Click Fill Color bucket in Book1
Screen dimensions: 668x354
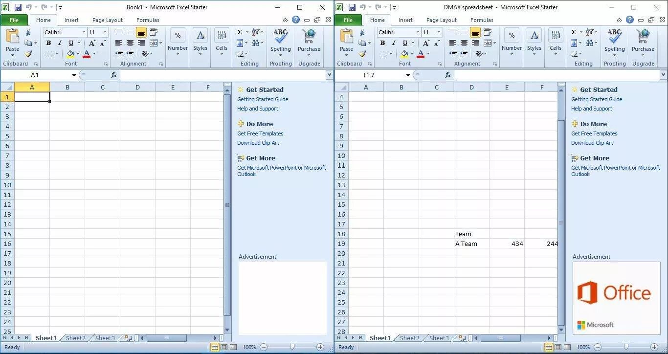point(70,54)
